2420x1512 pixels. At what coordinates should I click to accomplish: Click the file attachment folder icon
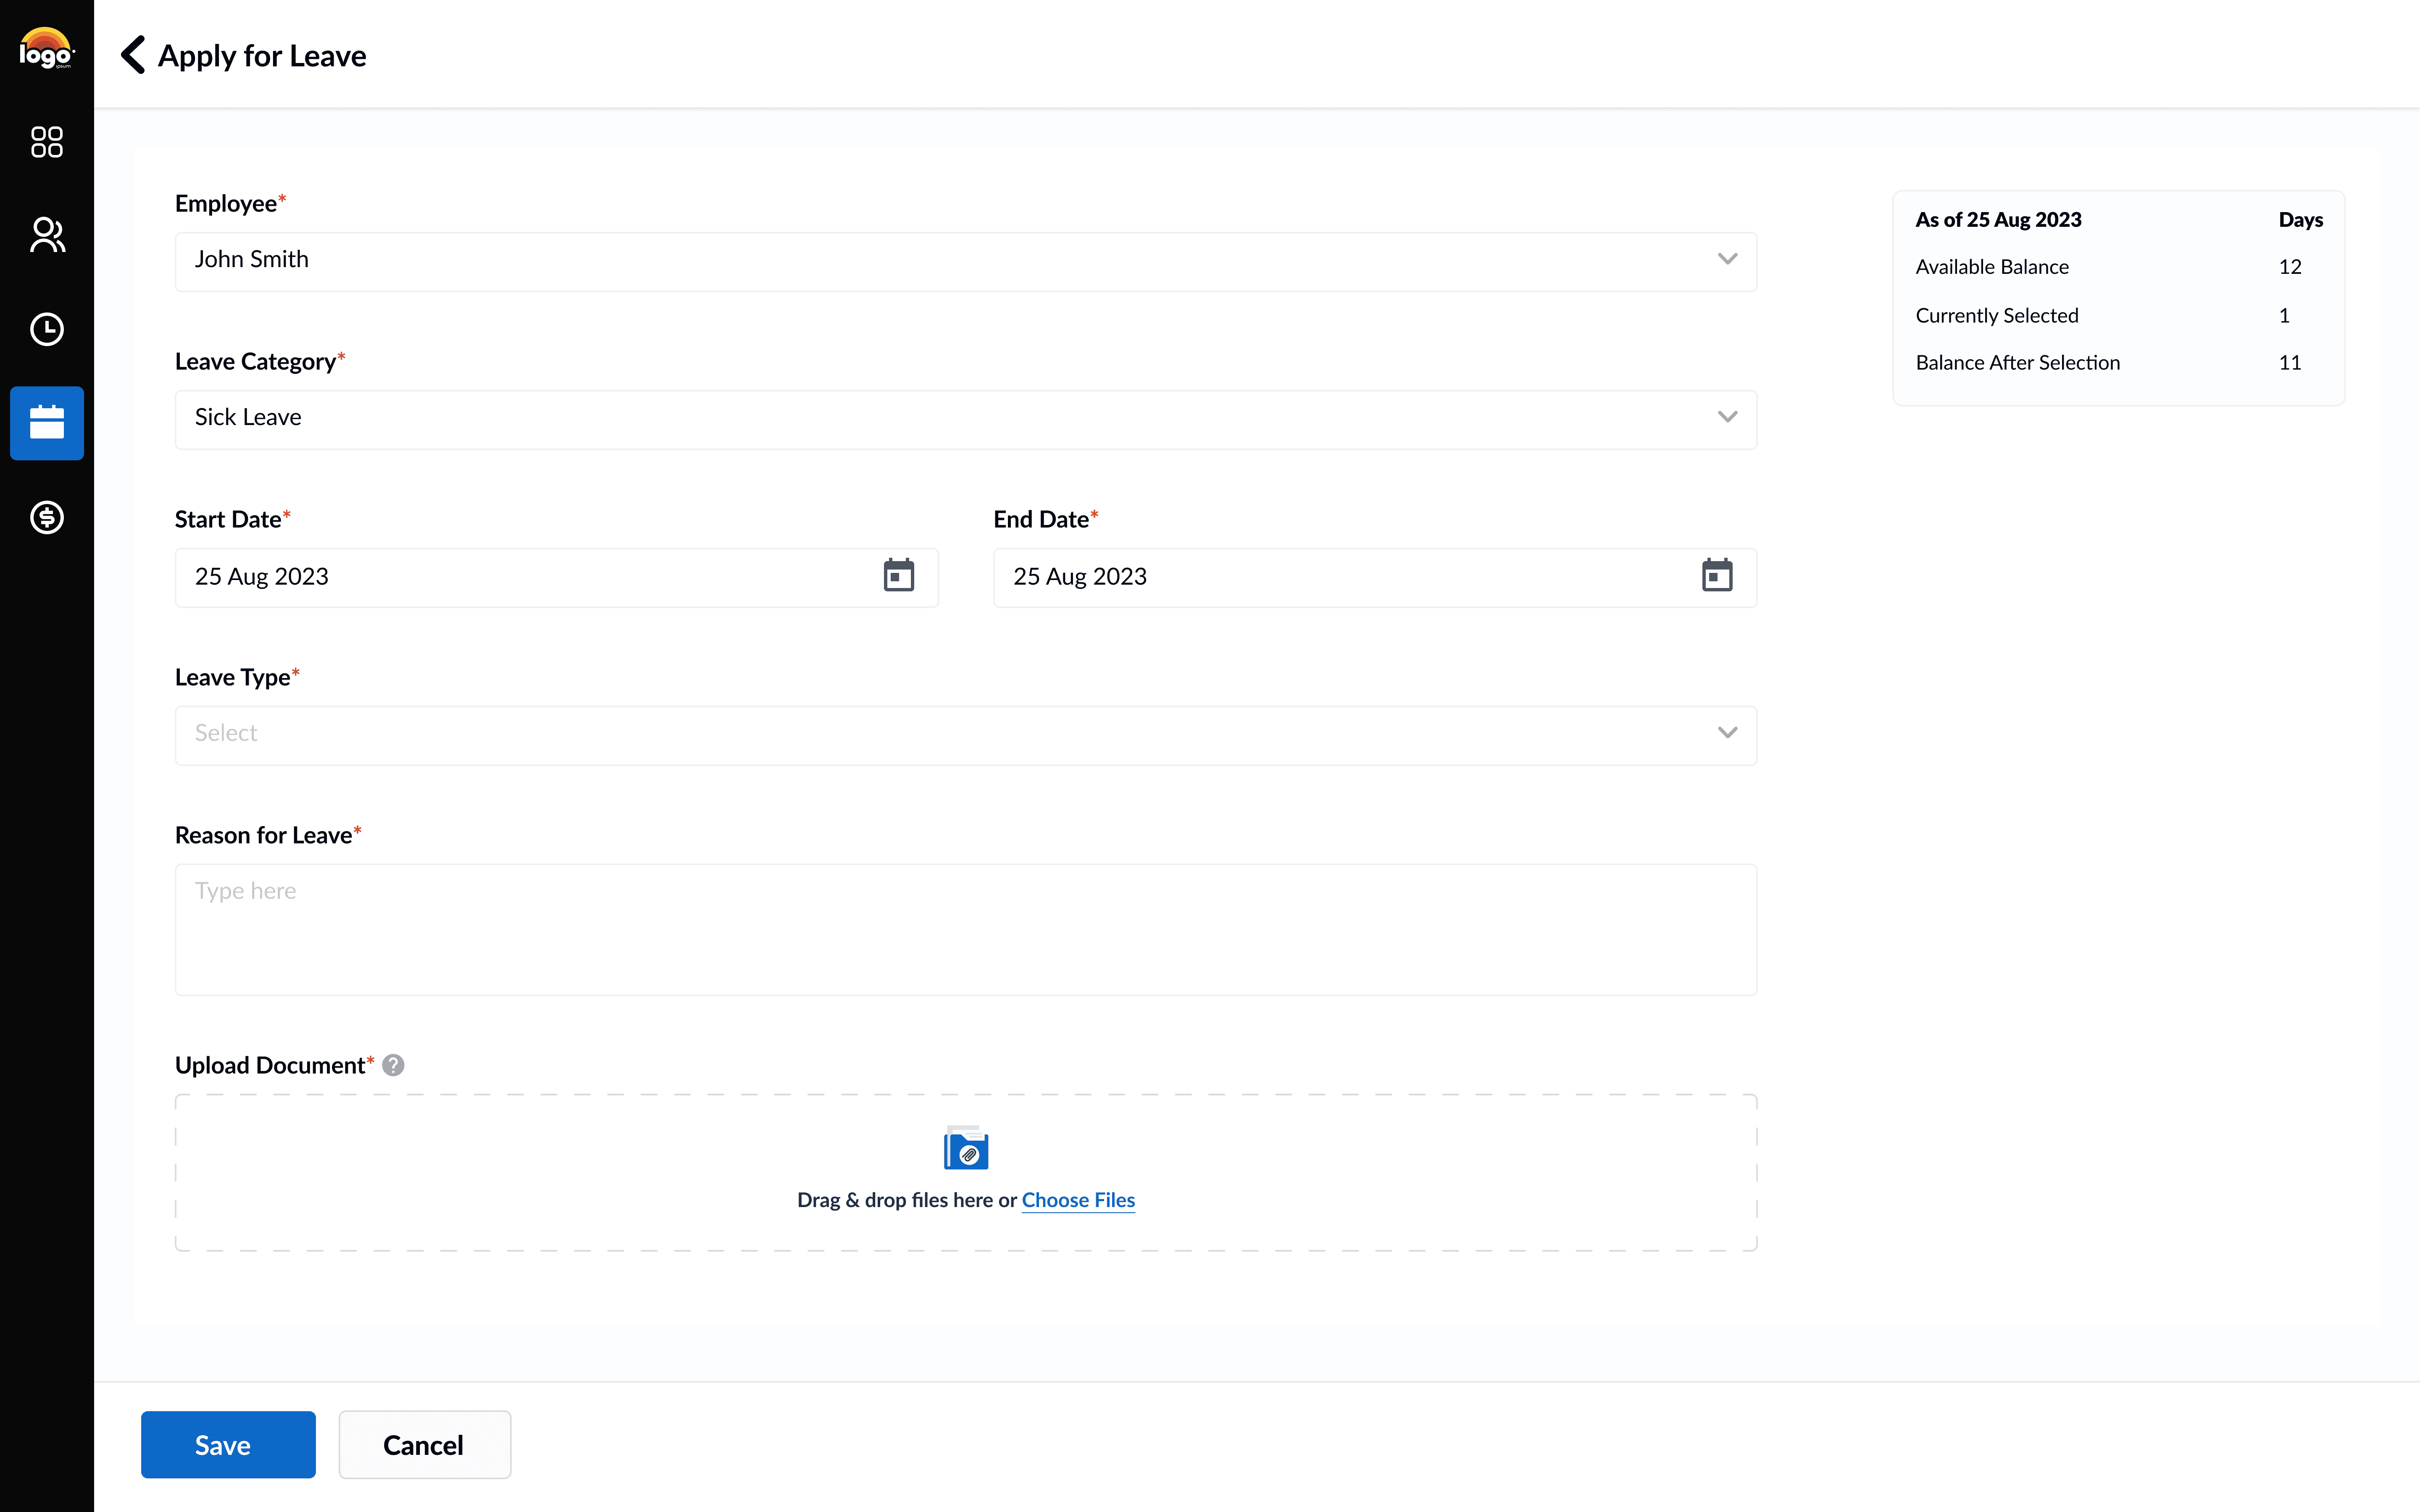pyautogui.click(x=966, y=1148)
